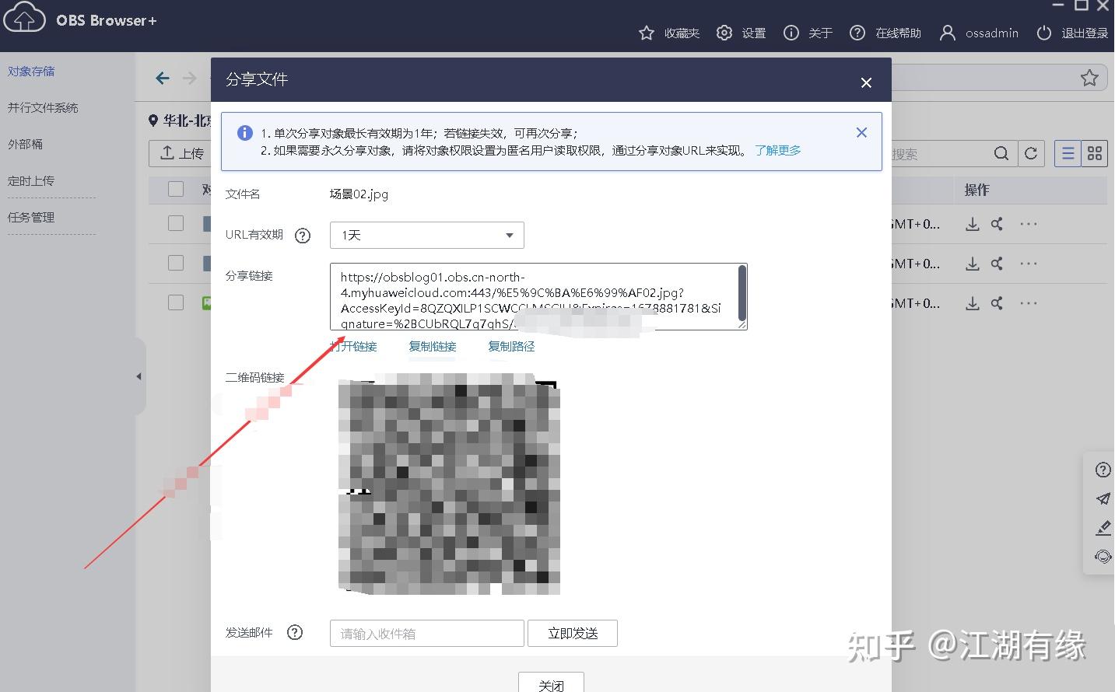
Task: Open the feedback pen icon on the right edge
Action: click(1103, 528)
